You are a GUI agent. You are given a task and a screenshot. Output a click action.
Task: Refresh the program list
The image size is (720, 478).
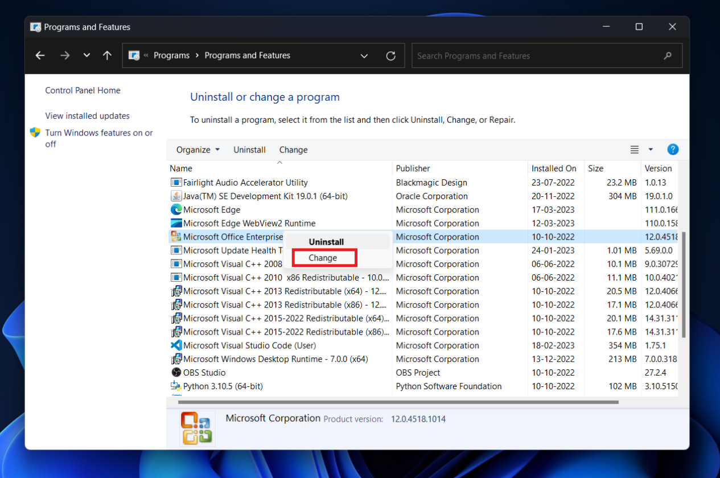[x=391, y=55]
